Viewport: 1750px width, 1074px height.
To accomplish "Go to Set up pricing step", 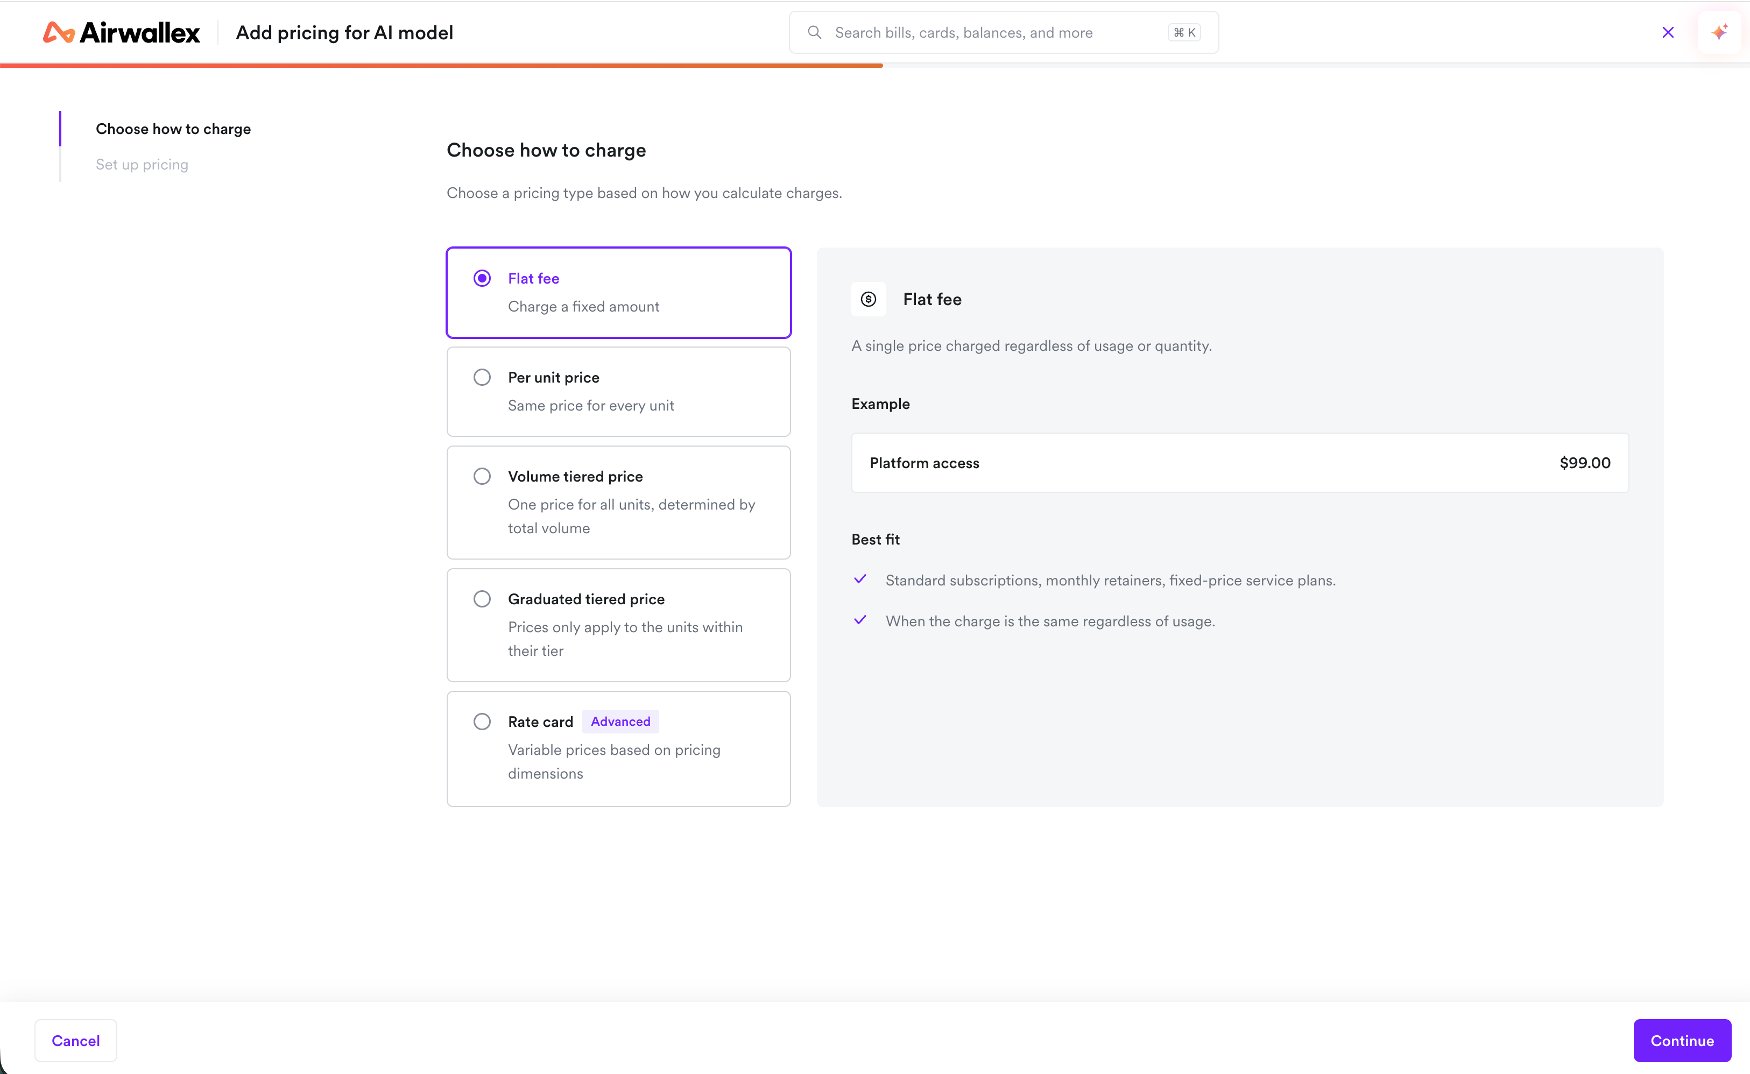I will point(142,165).
